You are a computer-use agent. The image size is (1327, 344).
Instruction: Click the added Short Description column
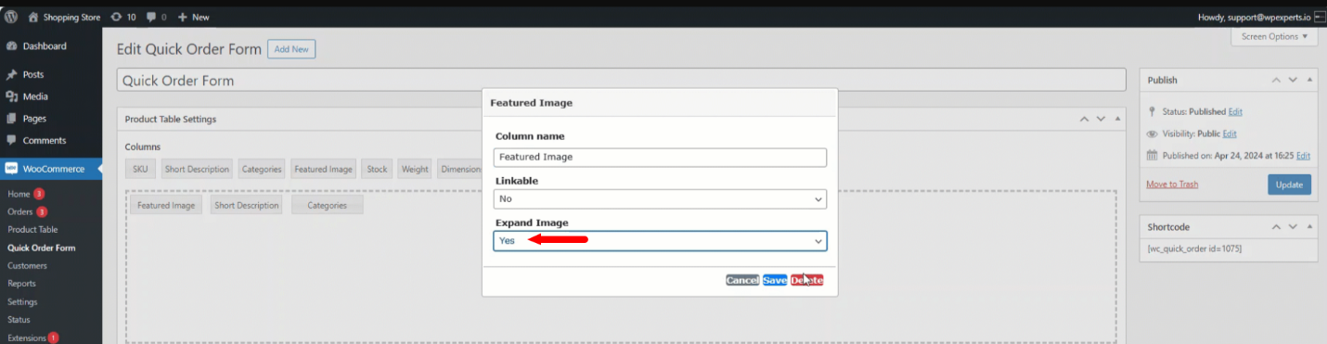(x=246, y=205)
